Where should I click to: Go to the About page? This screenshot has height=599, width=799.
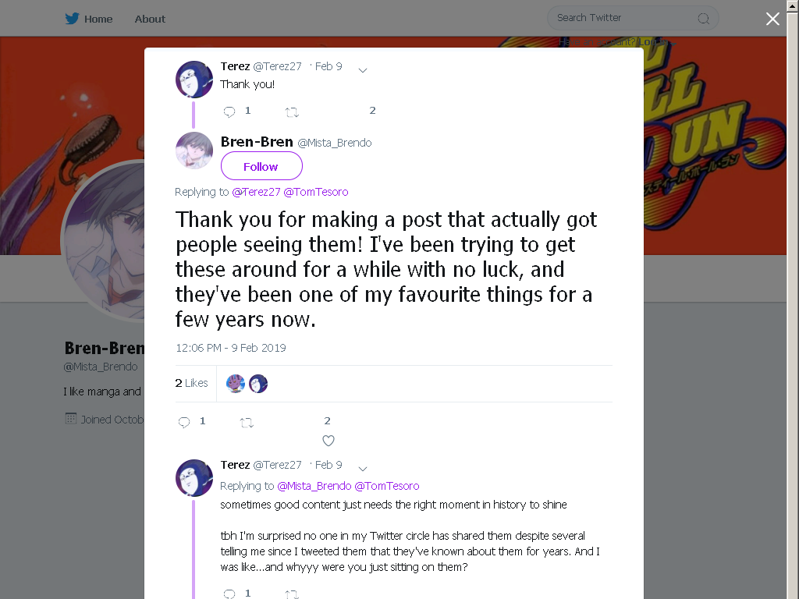[150, 19]
